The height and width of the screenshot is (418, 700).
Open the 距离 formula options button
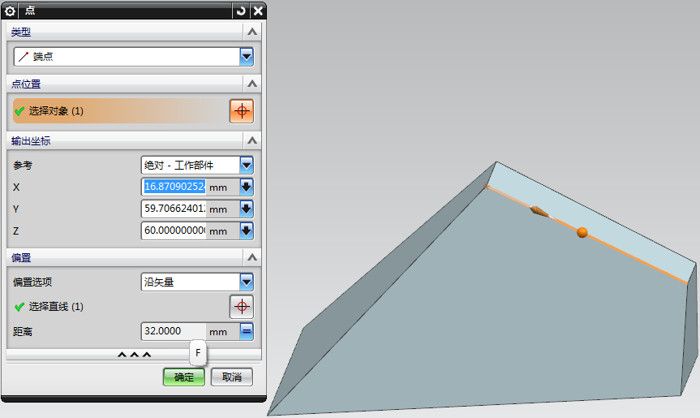click(x=247, y=331)
